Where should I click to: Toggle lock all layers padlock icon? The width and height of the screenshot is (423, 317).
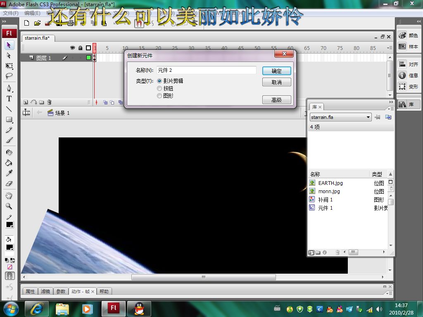pos(81,48)
